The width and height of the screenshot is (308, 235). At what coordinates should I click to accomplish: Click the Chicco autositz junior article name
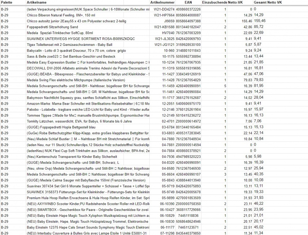[76, 21]
